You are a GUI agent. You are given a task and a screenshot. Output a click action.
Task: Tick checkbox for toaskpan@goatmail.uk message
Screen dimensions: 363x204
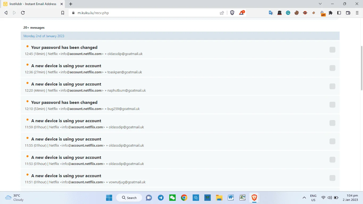click(x=332, y=68)
